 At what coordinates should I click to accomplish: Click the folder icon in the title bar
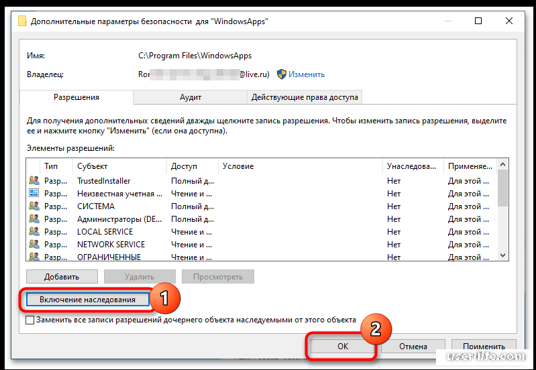[22, 21]
